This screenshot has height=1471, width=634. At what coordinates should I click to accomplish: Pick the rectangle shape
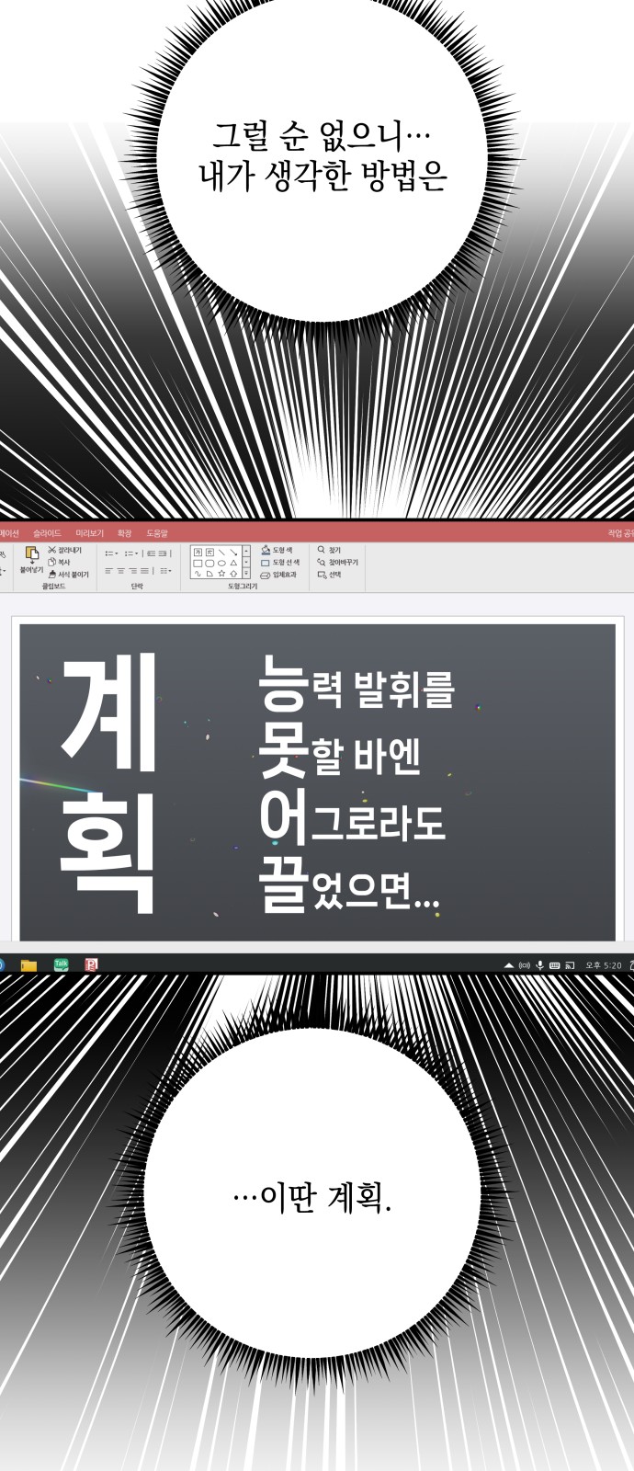[198, 563]
